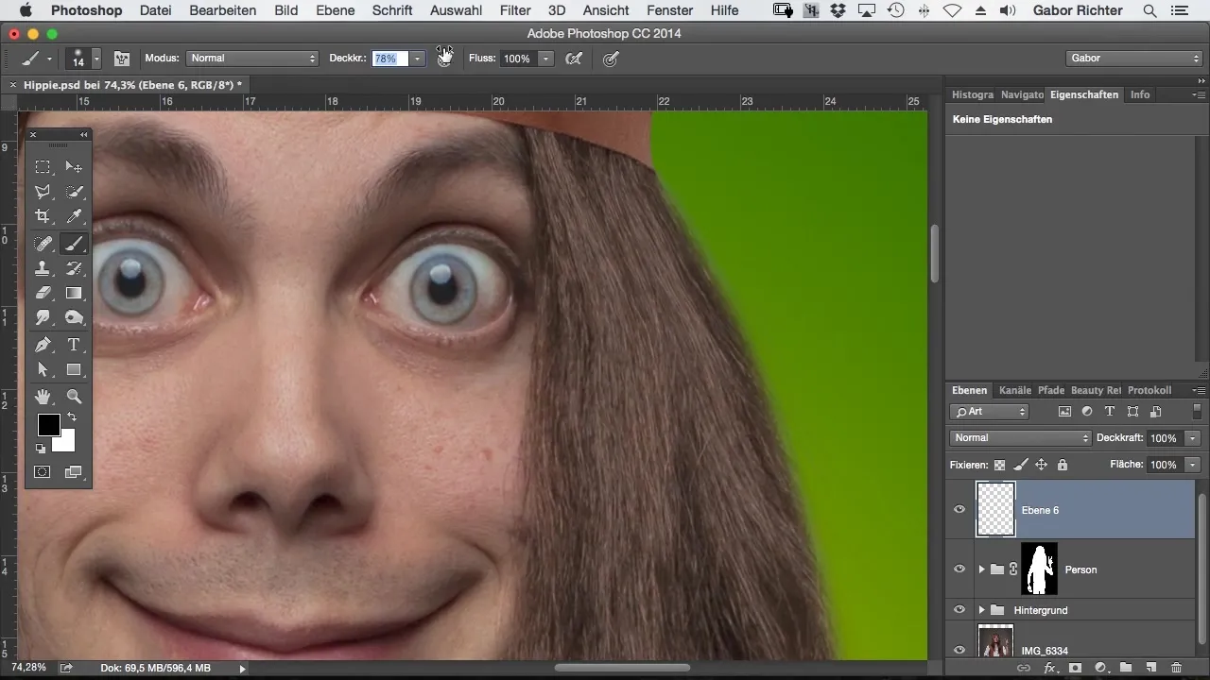Viewport: 1210px width, 680px height.
Task: Select the Person layer mask thumbnail
Action: [1040, 569]
